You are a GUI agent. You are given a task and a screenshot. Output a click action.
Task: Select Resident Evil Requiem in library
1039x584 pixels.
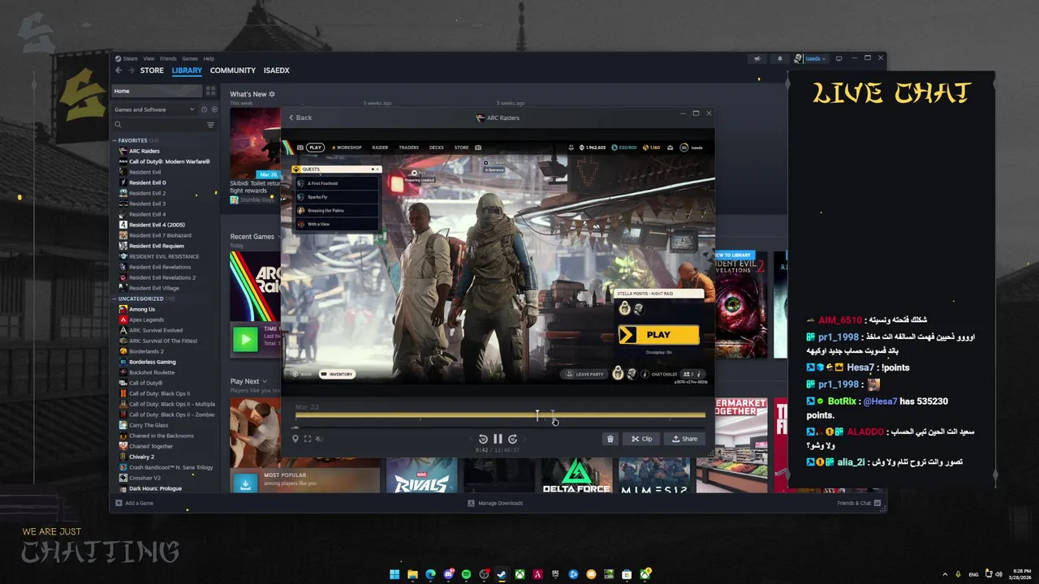[157, 246]
